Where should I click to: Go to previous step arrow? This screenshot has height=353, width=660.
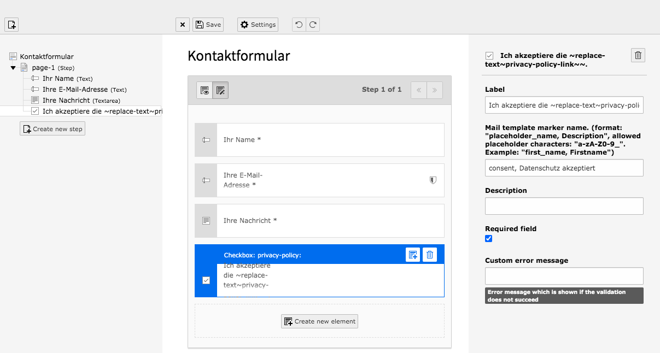[x=419, y=90]
